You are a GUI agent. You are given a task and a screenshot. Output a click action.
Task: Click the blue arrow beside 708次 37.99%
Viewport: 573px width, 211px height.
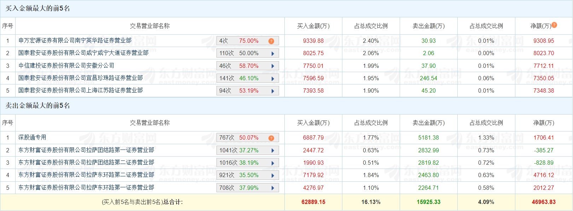tap(273, 188)
